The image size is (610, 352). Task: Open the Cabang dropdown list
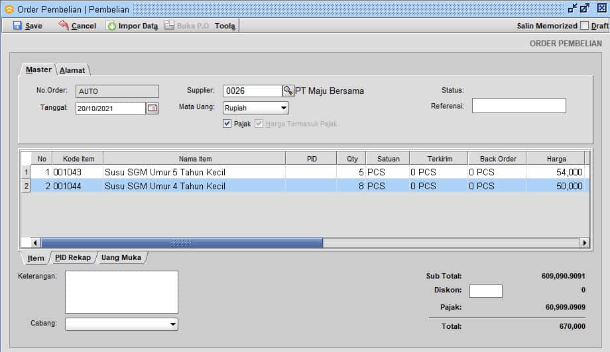pos(172,324)
